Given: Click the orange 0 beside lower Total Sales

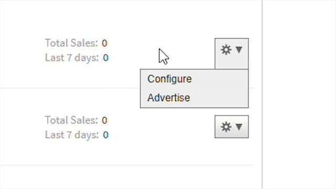Looking at the screenshot, I should 104,120.
